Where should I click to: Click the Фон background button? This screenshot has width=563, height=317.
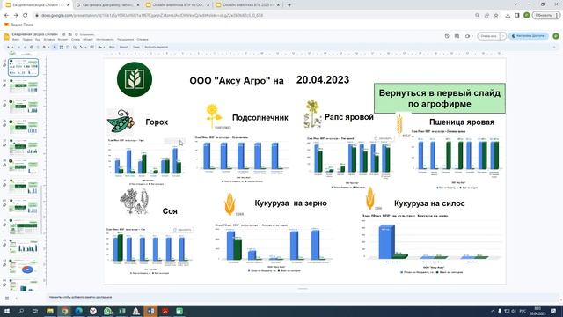point(112,47)
